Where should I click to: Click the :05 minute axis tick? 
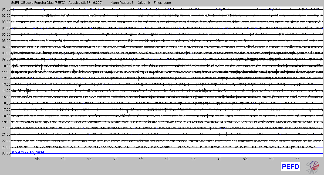pyautogui.click(x=37, y=159)
